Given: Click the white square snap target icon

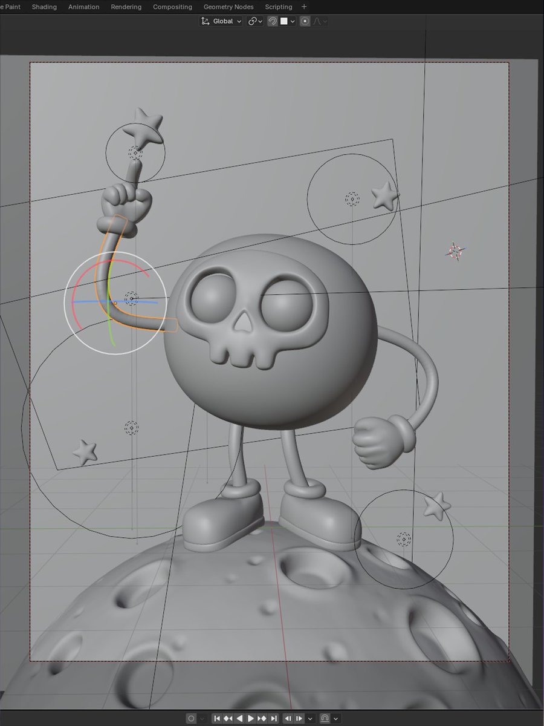Looking at the screenshot, I should pyautogui.click(x=283, y=21).
